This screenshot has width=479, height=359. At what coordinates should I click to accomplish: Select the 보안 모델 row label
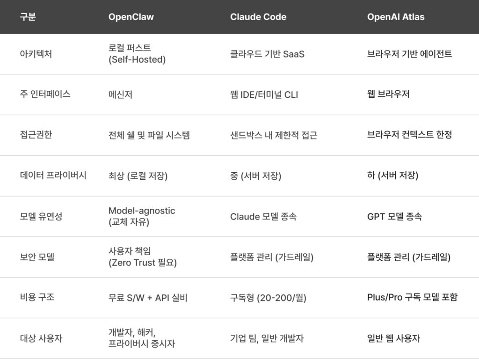pos(37,257)
